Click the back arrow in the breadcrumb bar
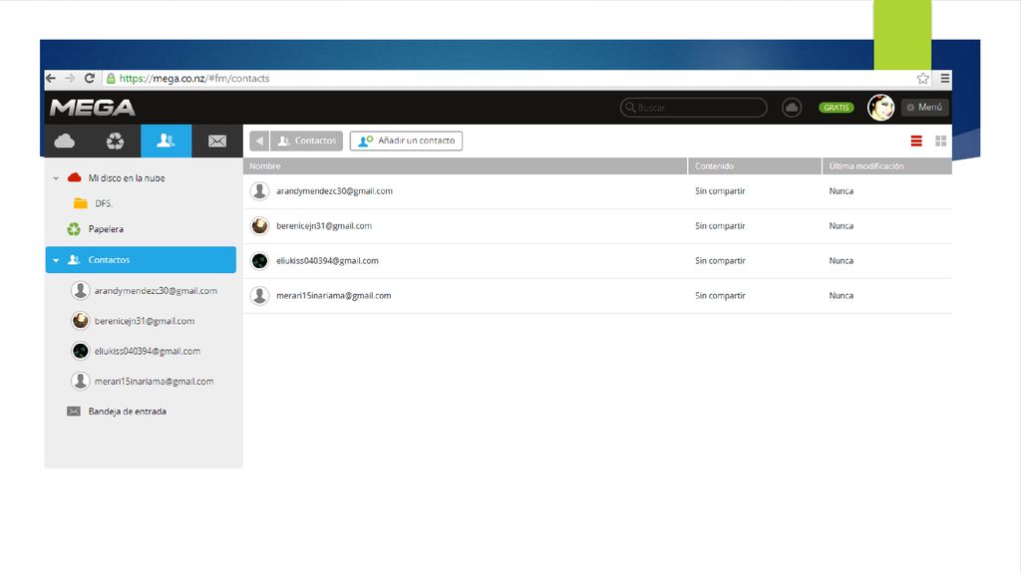Screen dimensions: 1021x574 [x=259, y=141]
